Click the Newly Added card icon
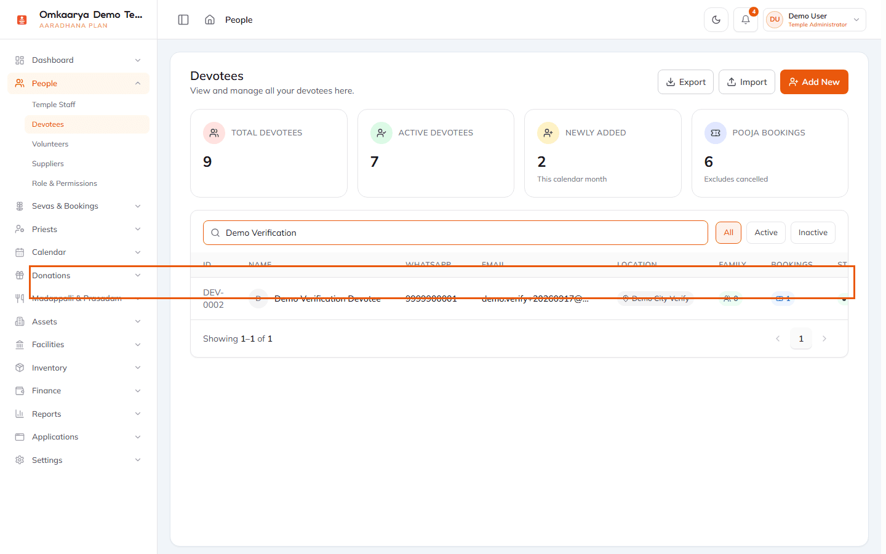Image resolution: width=886 pixels, height=554 pixels. click(x=548, y=133)
